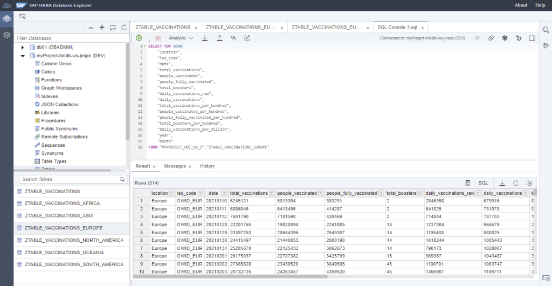This screenshot has width=552, height=286.
Task: Open the people_vaccinated column filter dropdown
Action: point(320,193)
